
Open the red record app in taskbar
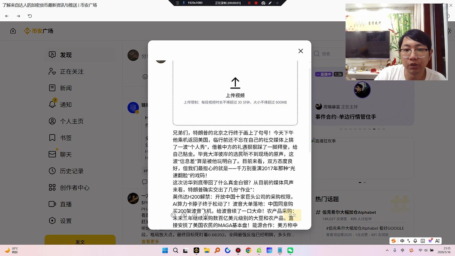(238, 250)
